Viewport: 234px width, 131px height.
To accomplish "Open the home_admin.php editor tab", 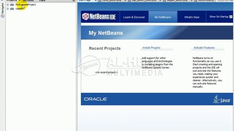I will 112,1.
